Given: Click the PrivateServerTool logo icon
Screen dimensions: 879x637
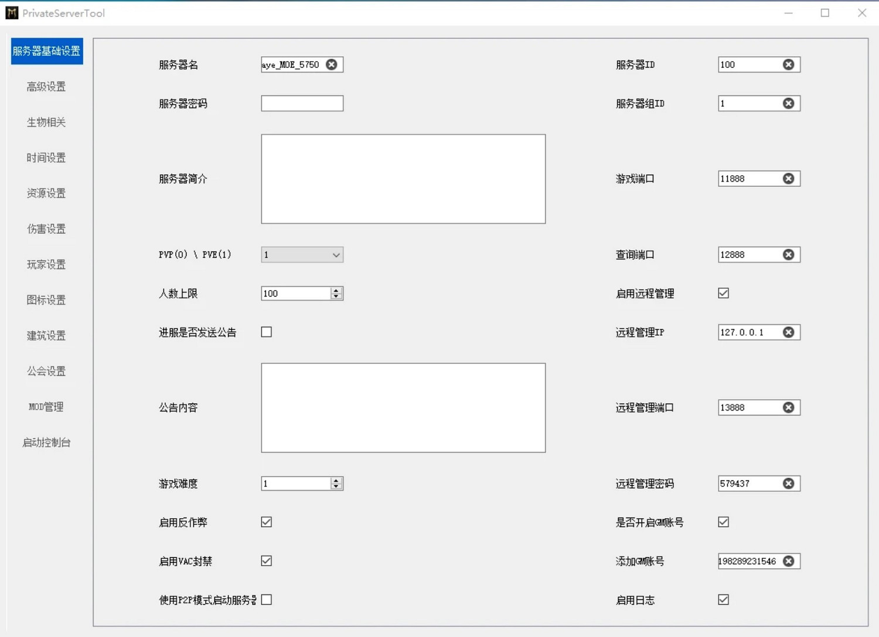Looking at the screenshot, I should click(11, 12).
